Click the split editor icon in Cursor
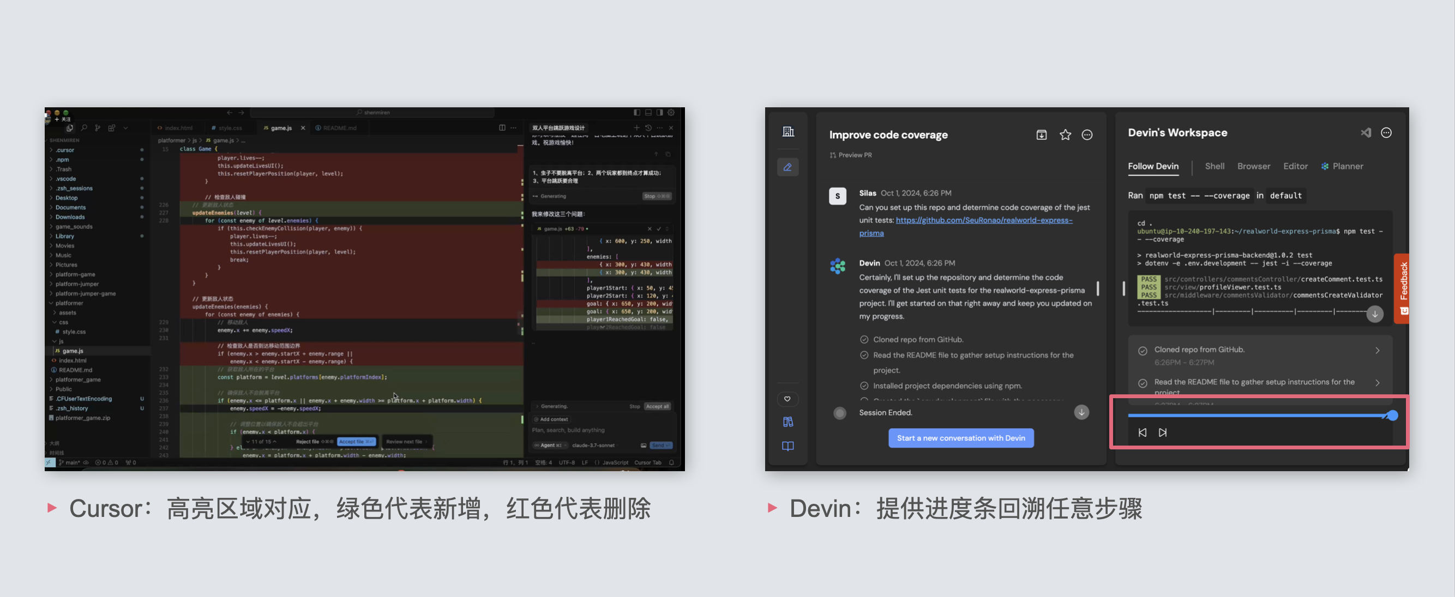 [x=502, y=127]
